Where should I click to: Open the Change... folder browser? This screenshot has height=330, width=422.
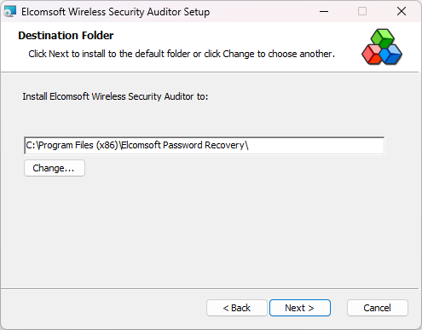pos(55,168)
